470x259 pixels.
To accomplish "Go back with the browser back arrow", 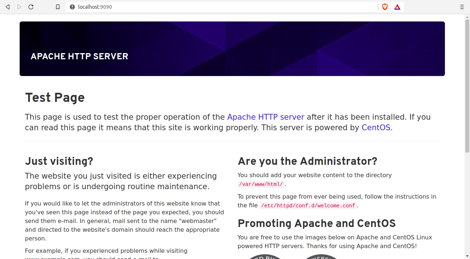I will [x=8, y=7].
